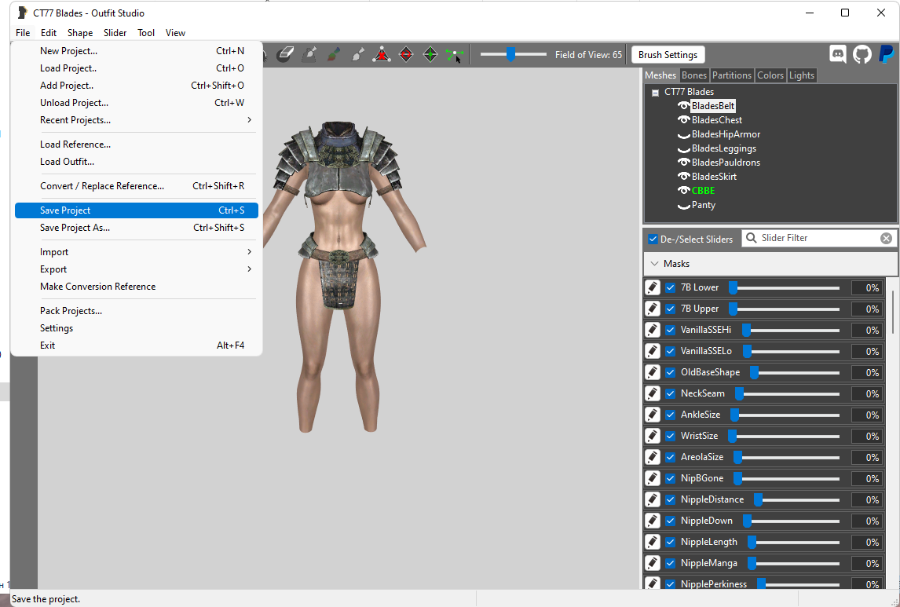Show the BladesLeggings mesh
Screen dimensions: 900x607
pos(684,149)
